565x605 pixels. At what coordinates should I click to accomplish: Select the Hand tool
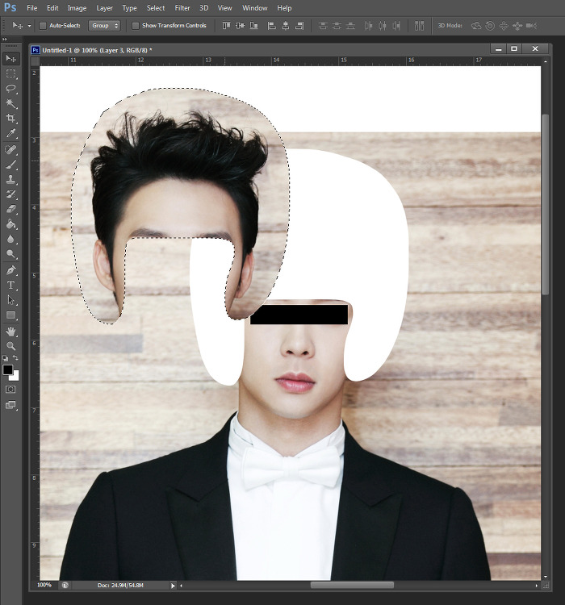[11, 331]
